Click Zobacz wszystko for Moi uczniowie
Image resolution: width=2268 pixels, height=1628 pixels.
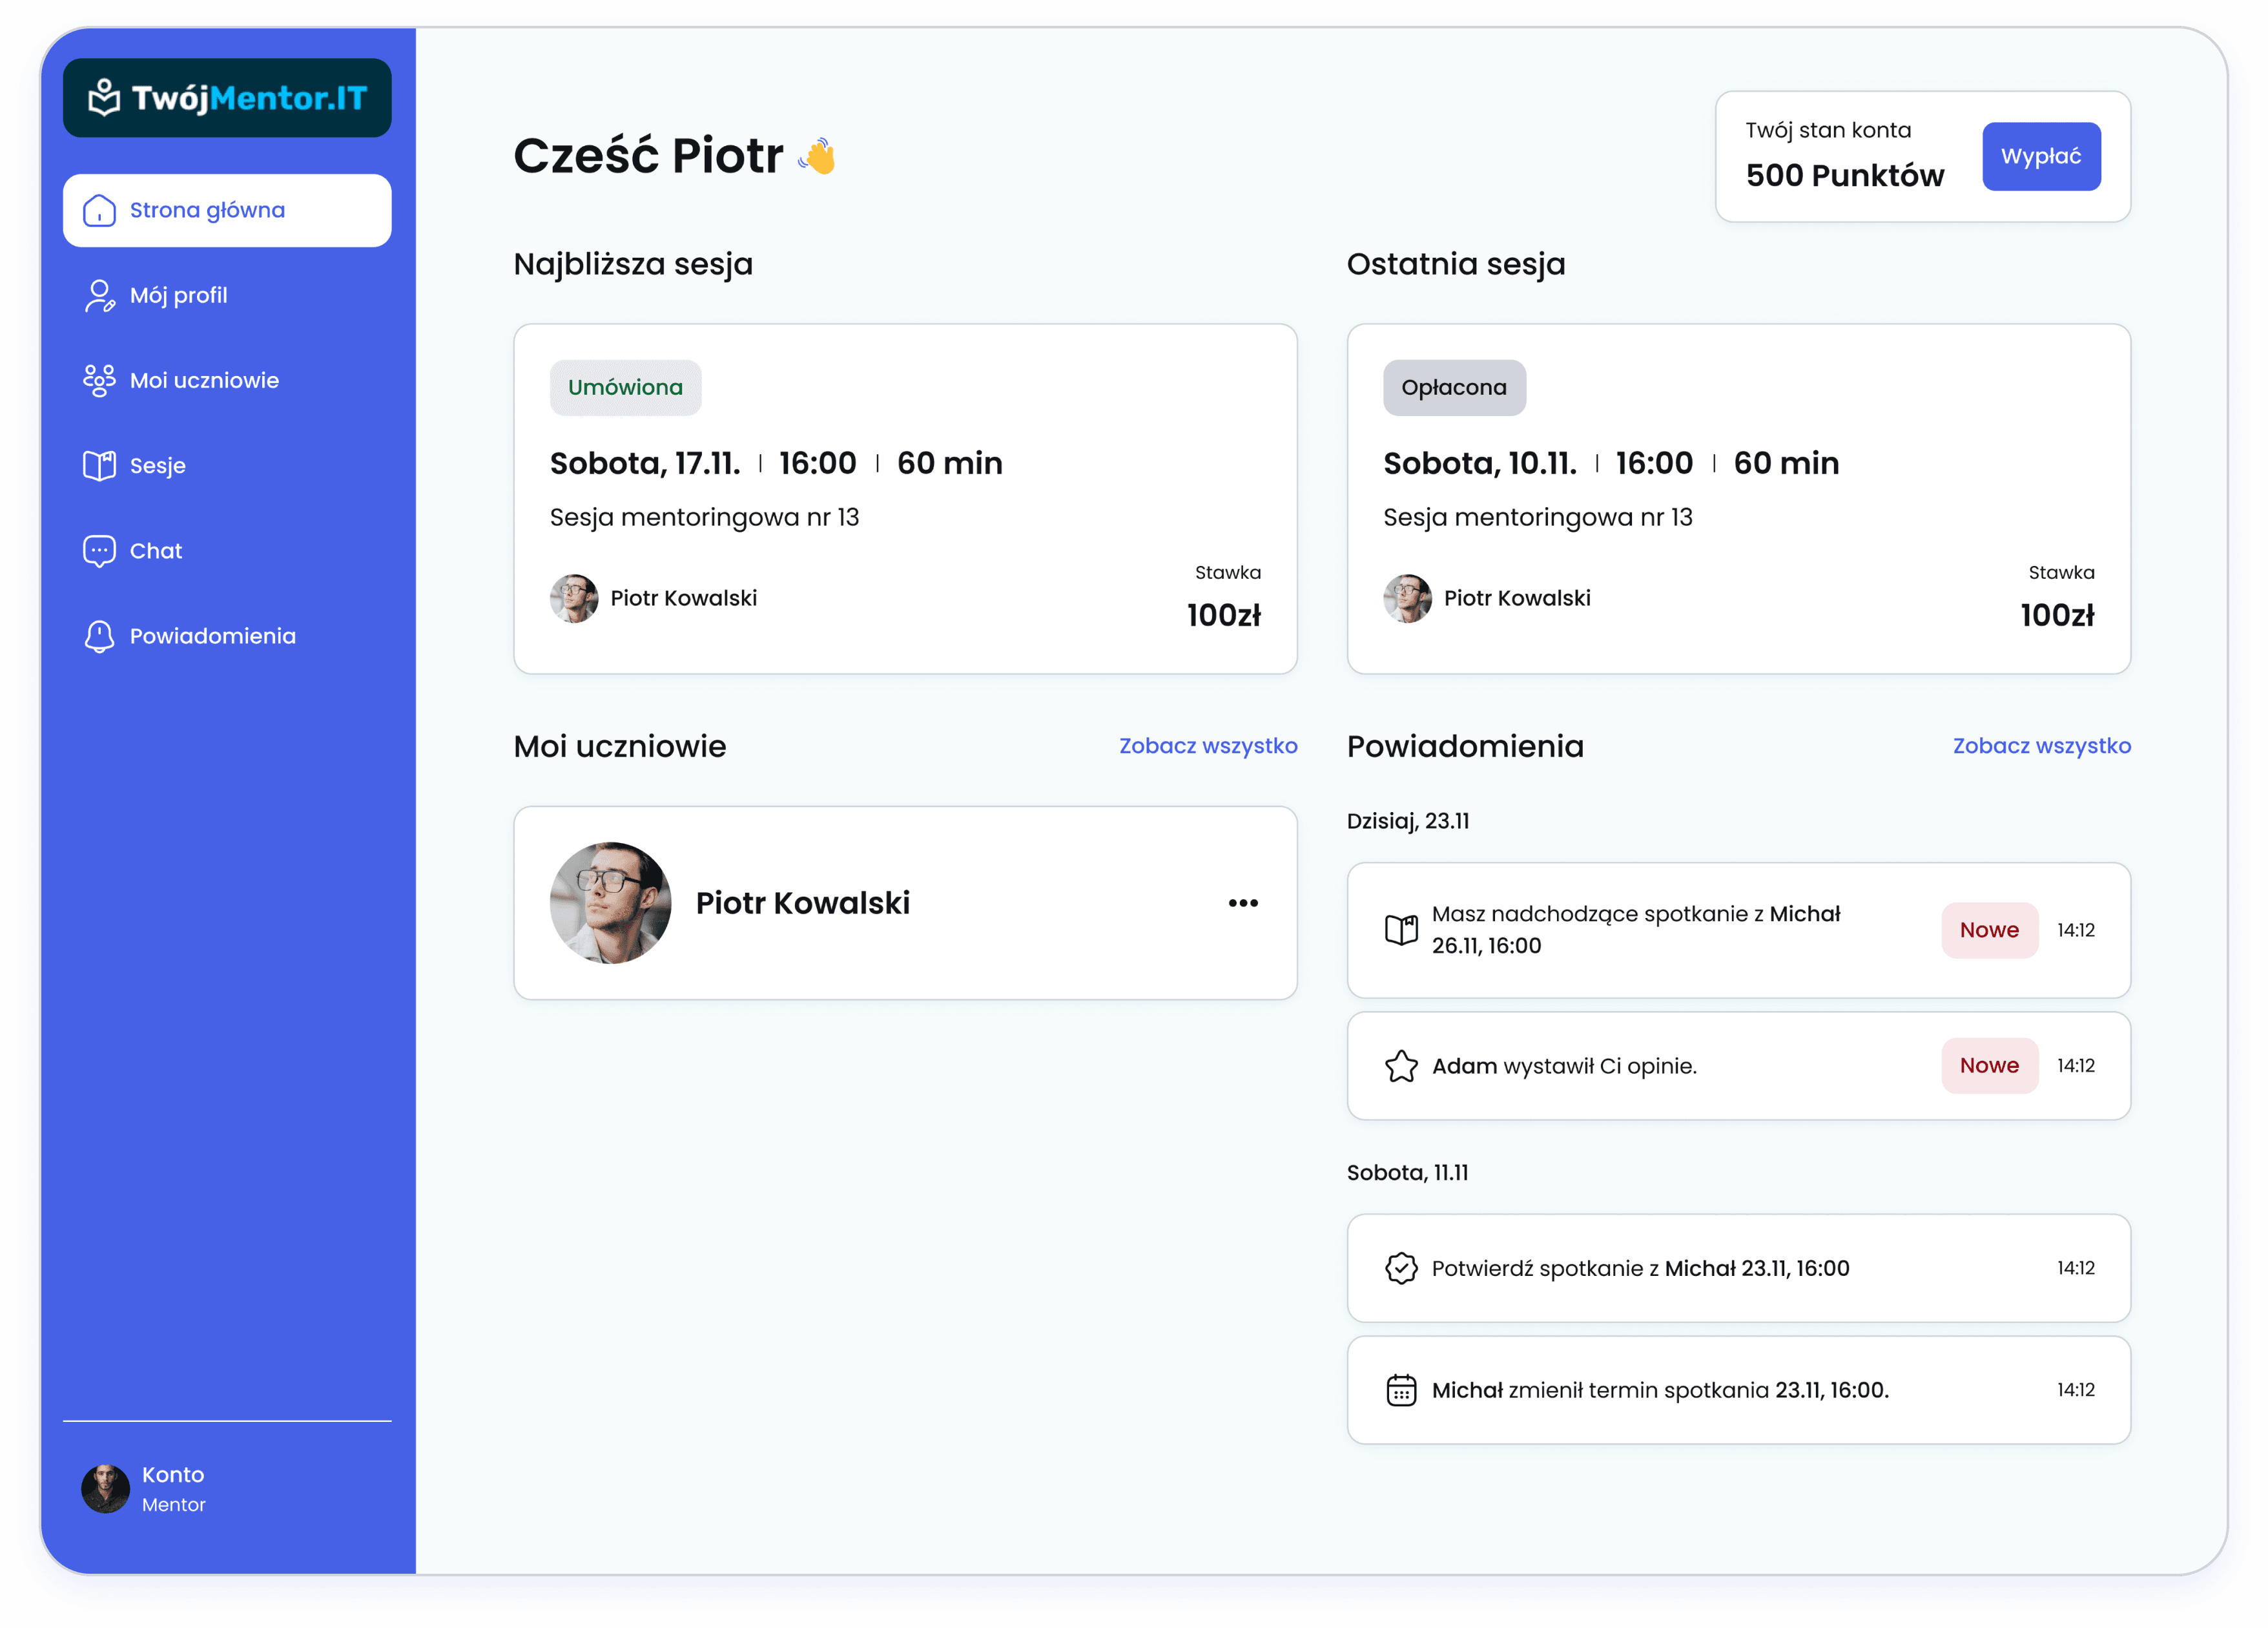pos(1208,746)
